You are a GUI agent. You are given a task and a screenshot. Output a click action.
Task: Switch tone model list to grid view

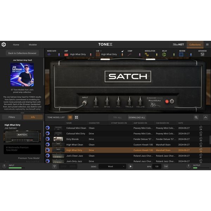pyautogui.click(x=76, y=117)
